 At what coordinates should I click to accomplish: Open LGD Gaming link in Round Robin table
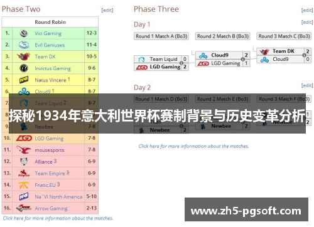(x=49, y=139)
